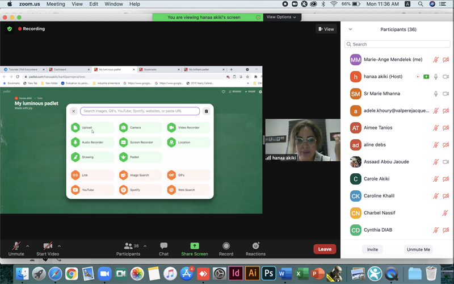The height and width of the screenshot is (284, 454).
Task: Click the Invite button
Action: coord(372,249)
